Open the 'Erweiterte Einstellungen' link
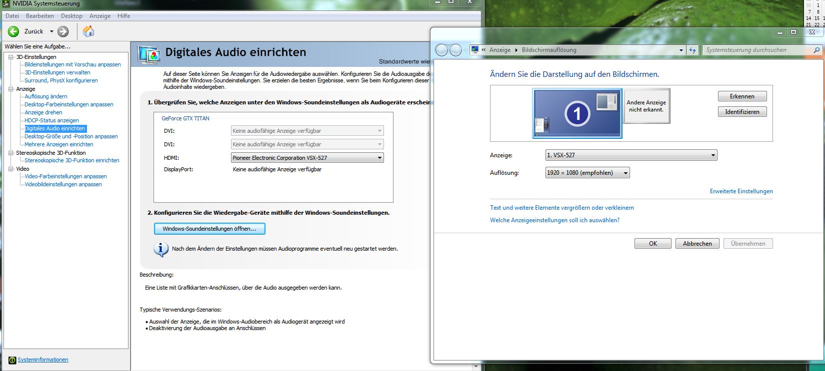The image size is (825, 371). 741,191
